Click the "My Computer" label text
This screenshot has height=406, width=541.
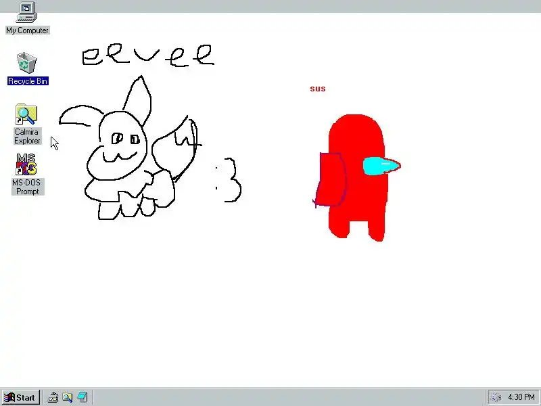[27, 30]
